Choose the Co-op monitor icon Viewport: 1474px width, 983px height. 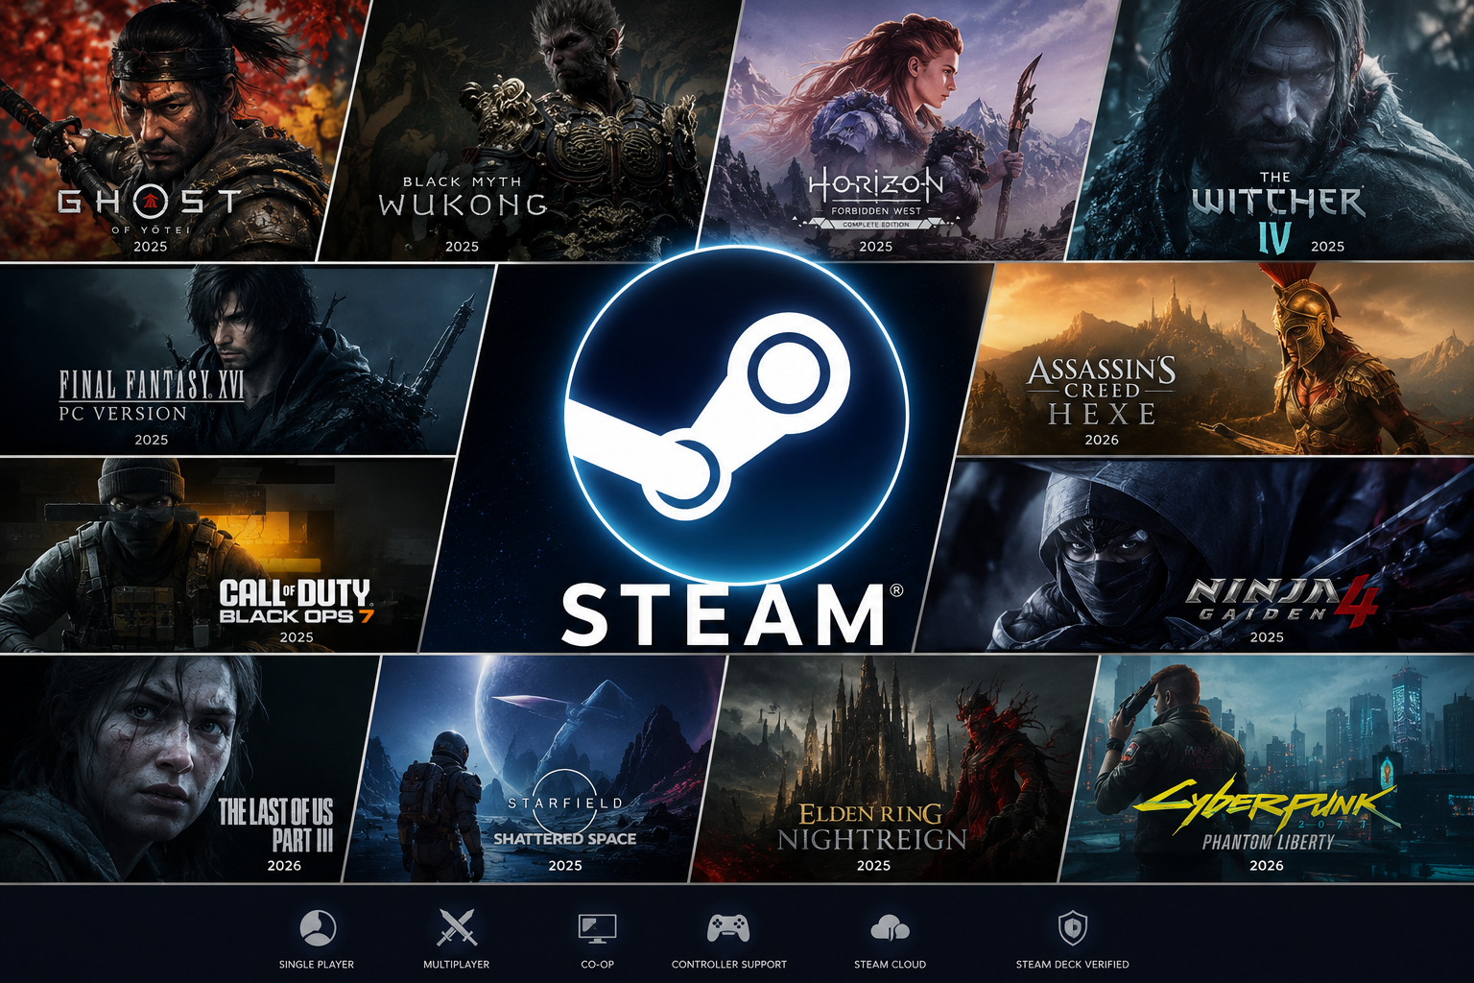pyautogui.click(x=597, y=928)
